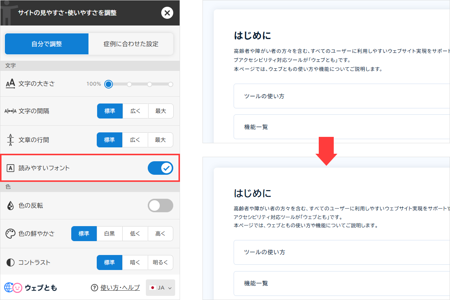Viewport: 450px width, 300px height.
Task: Click the 読みやすいフォント font icon
Action: (x=10, y=168)
